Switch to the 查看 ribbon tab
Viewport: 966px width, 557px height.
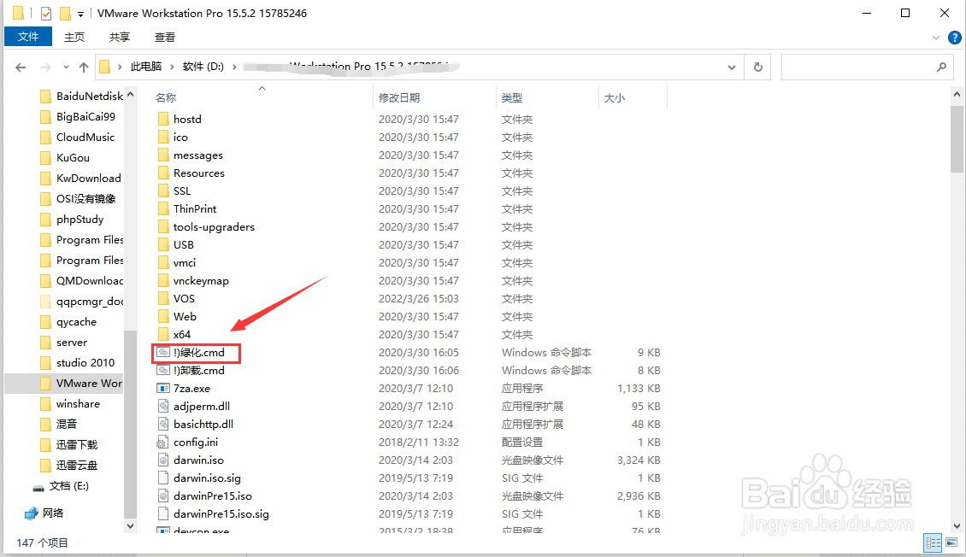pyautogui.click(x=164, y=37)
